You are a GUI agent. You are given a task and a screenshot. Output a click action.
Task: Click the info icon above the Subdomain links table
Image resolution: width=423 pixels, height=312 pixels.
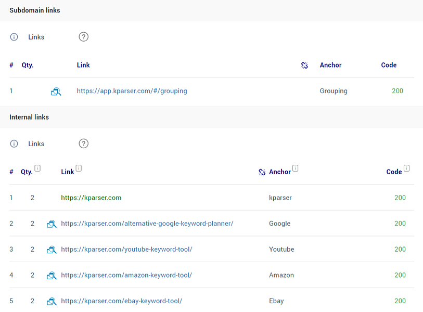[14, 37]
